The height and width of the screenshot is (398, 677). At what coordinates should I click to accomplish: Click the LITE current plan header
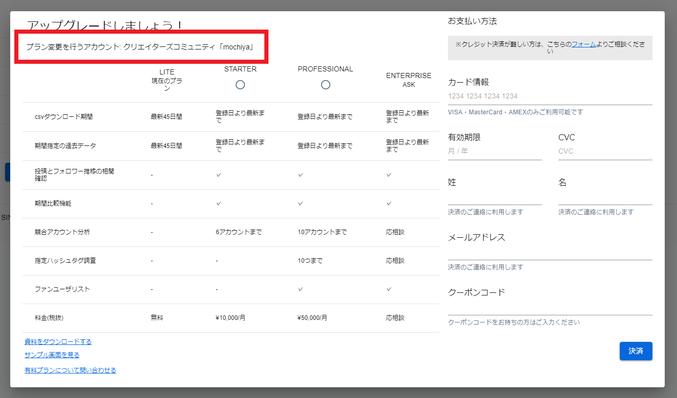[x=167, y=81]
